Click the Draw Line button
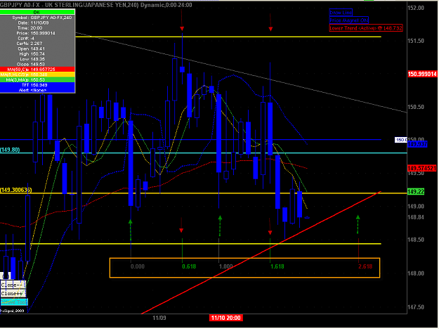Screen dimensions: 439x329 click(x=341, y=13)
